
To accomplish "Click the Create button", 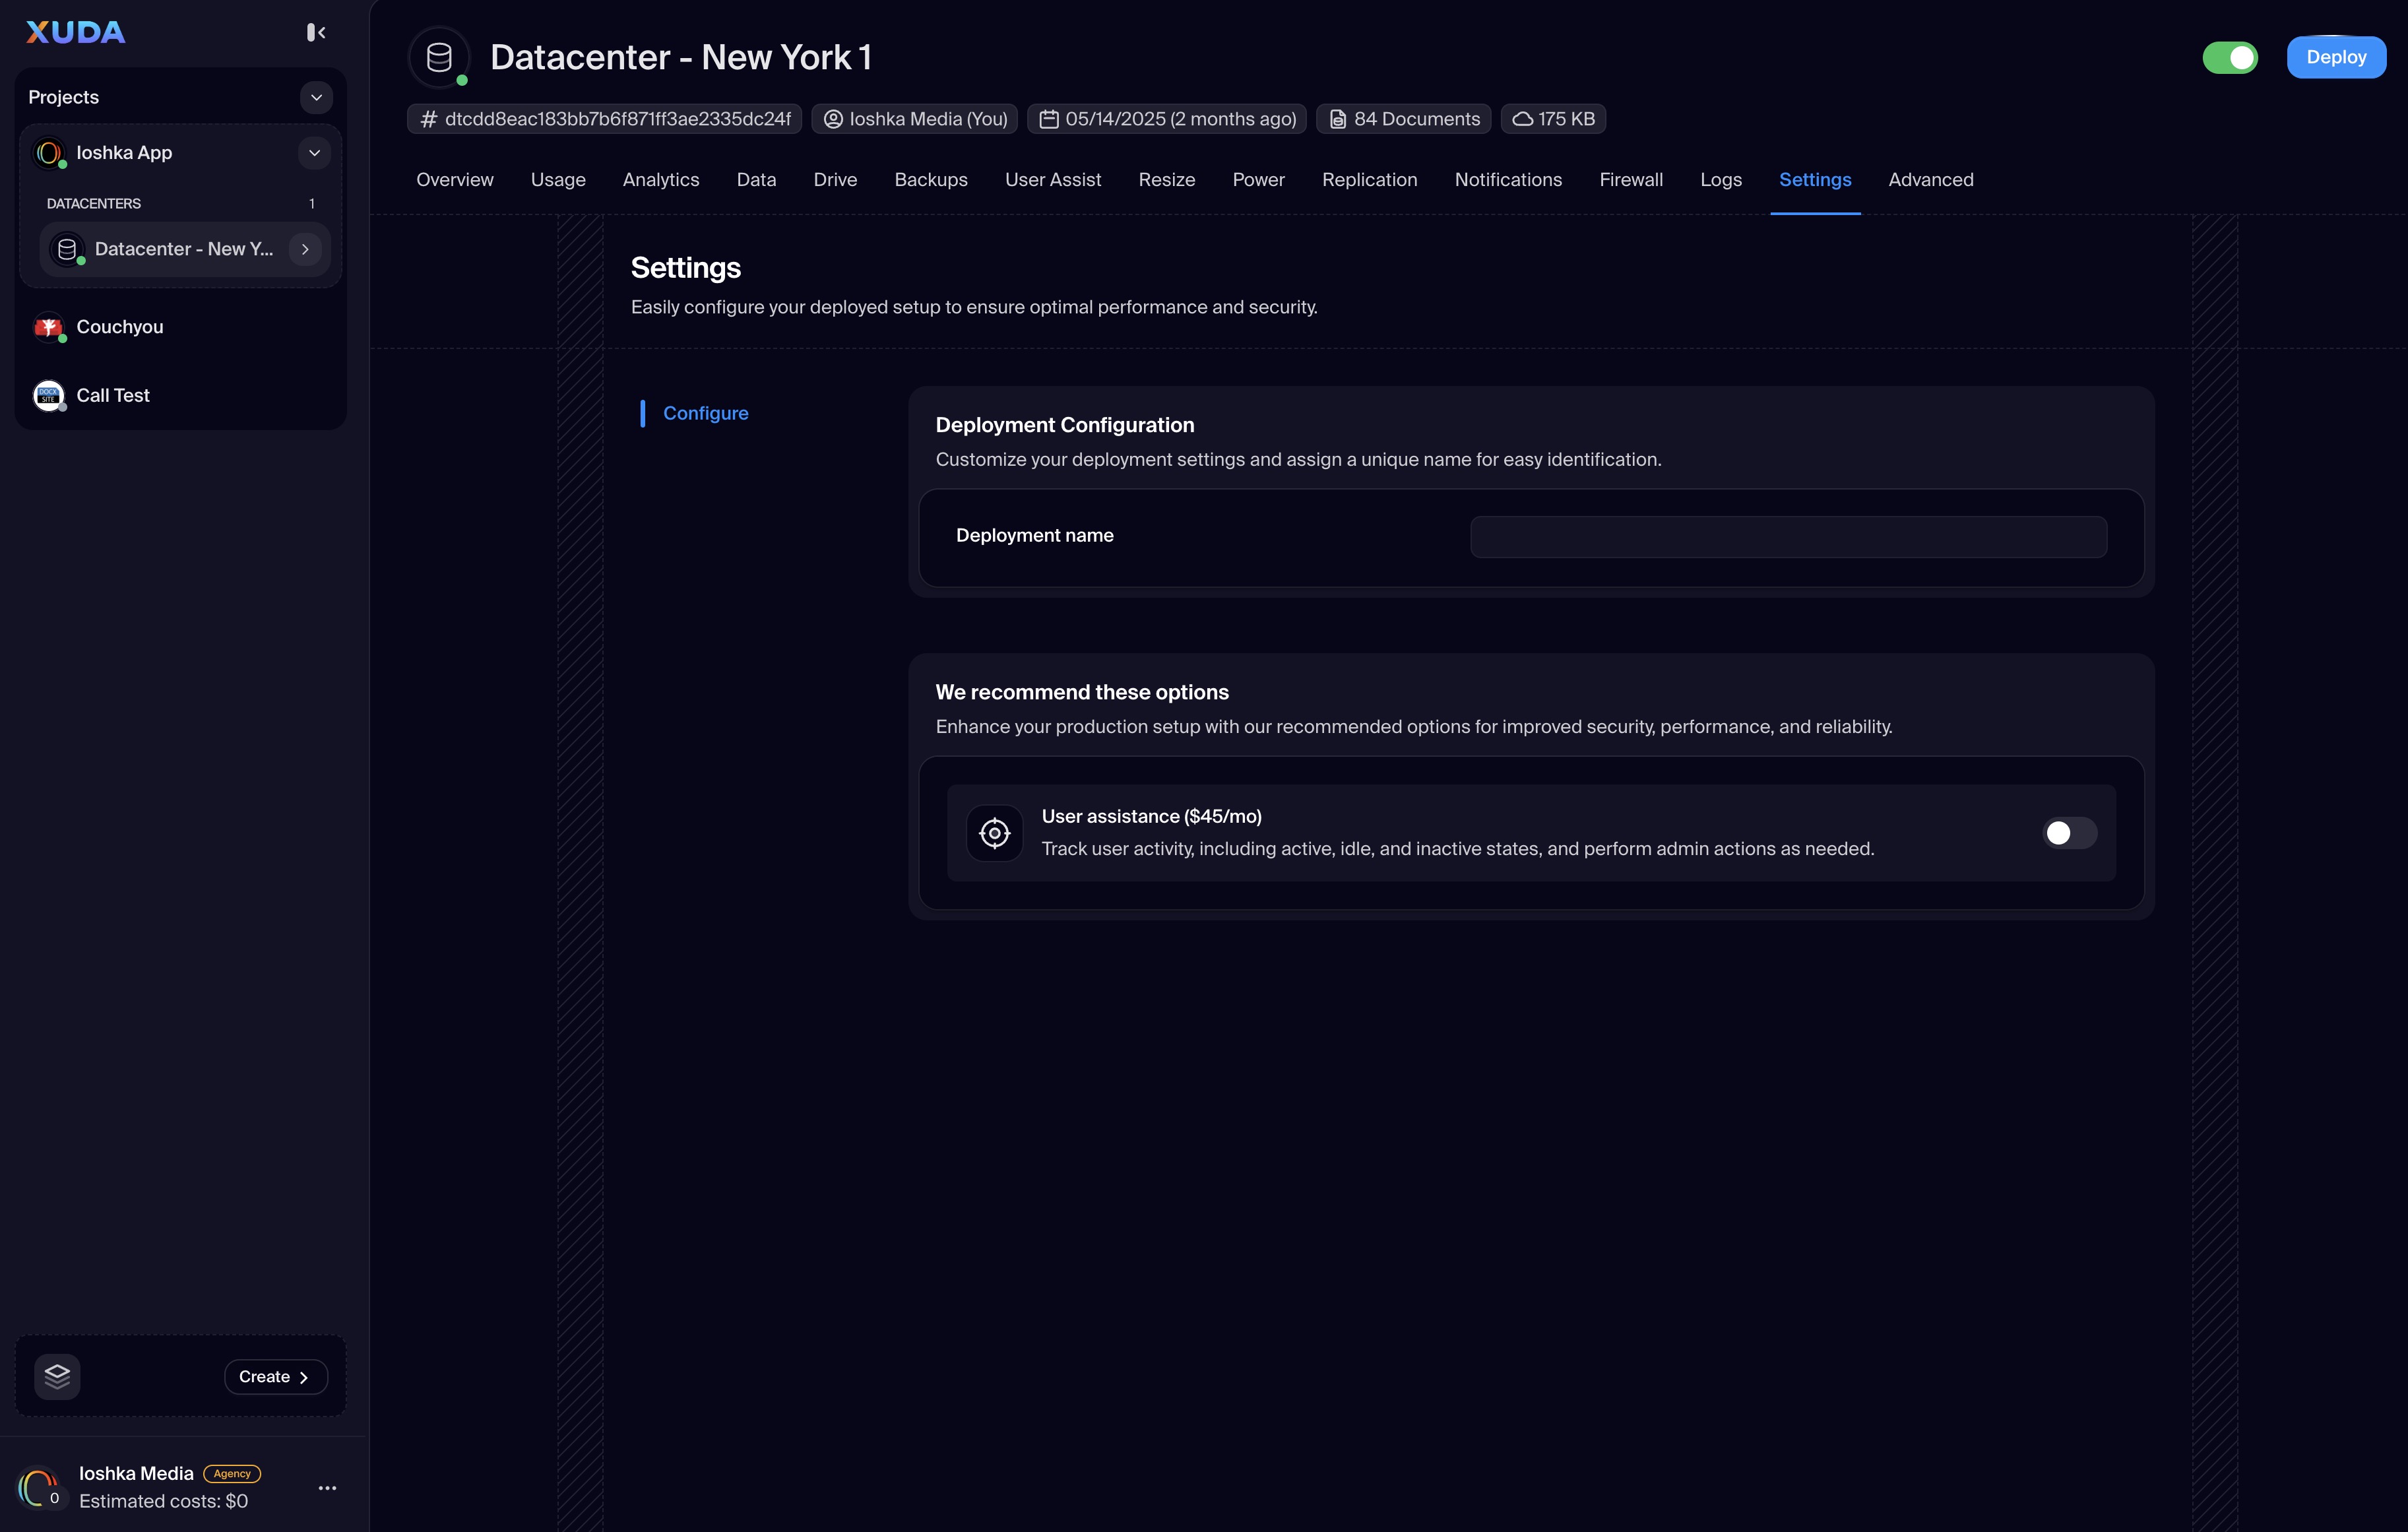I will [275, 1377].
